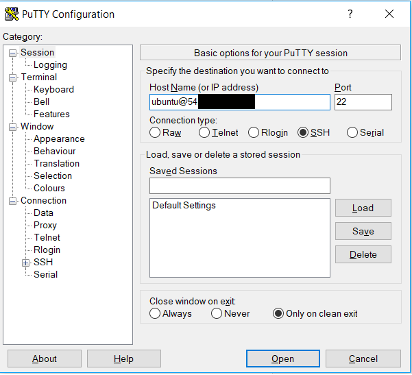
Task: Open the Appearance category
Action: click(x=59, y=139)
